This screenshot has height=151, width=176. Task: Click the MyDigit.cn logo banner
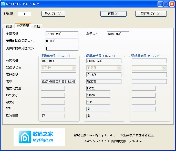pos(39,137)
